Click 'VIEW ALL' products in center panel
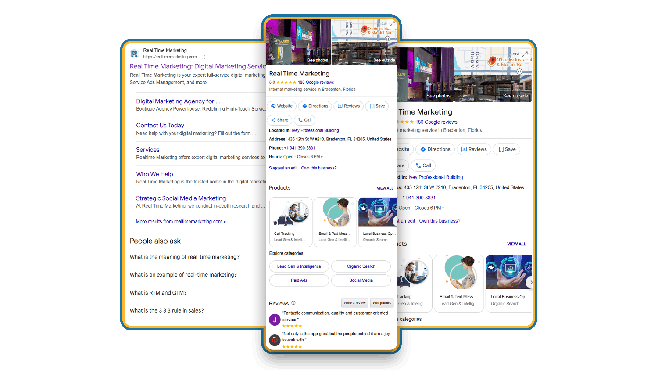Screen dimensions: 658x370 385,188
